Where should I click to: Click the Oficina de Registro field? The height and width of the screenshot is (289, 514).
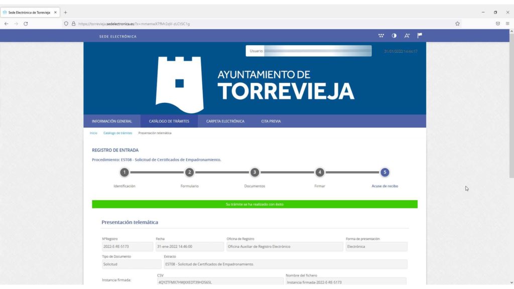point(285,246)
